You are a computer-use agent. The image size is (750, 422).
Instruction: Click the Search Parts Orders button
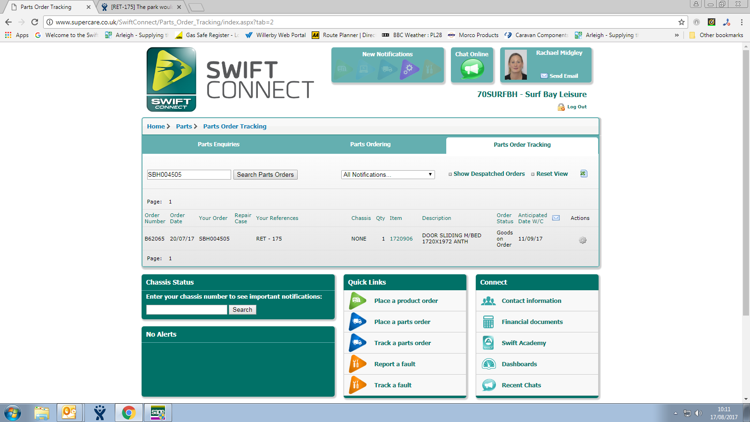265,174
